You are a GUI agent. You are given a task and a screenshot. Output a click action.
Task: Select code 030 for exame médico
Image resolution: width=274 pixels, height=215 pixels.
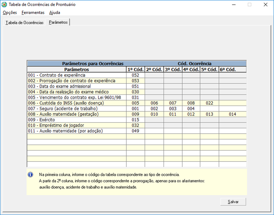click(136, 92)
